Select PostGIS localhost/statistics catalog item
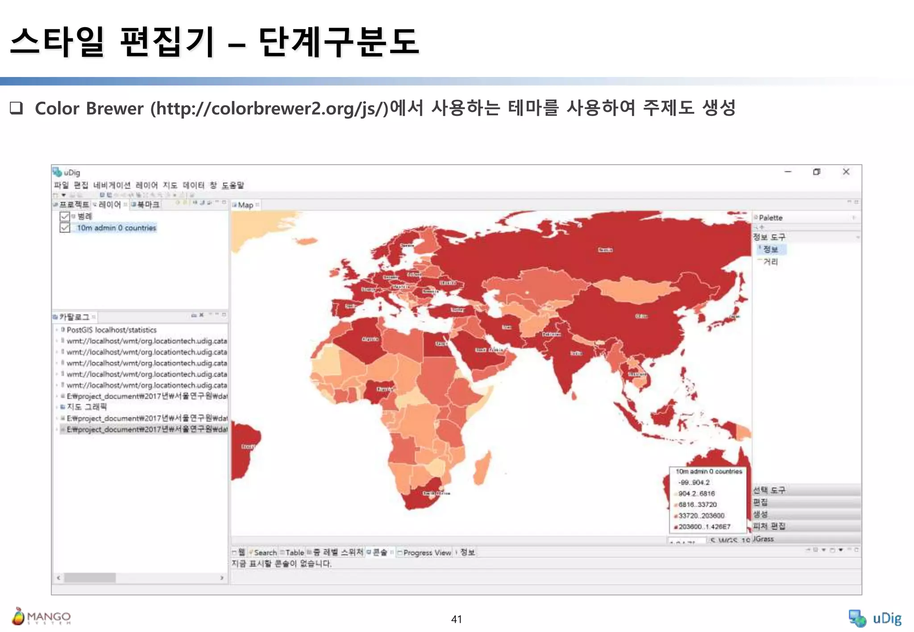This screenshot has height=632, width=914. pyautogui.click(x=112, y=330)
